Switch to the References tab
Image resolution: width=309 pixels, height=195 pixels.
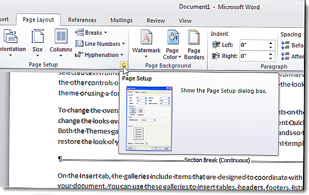coord(82,20)
